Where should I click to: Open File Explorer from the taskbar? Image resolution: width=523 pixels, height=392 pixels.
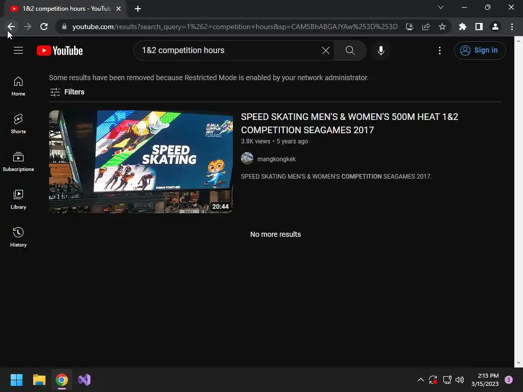coord(39,380)
